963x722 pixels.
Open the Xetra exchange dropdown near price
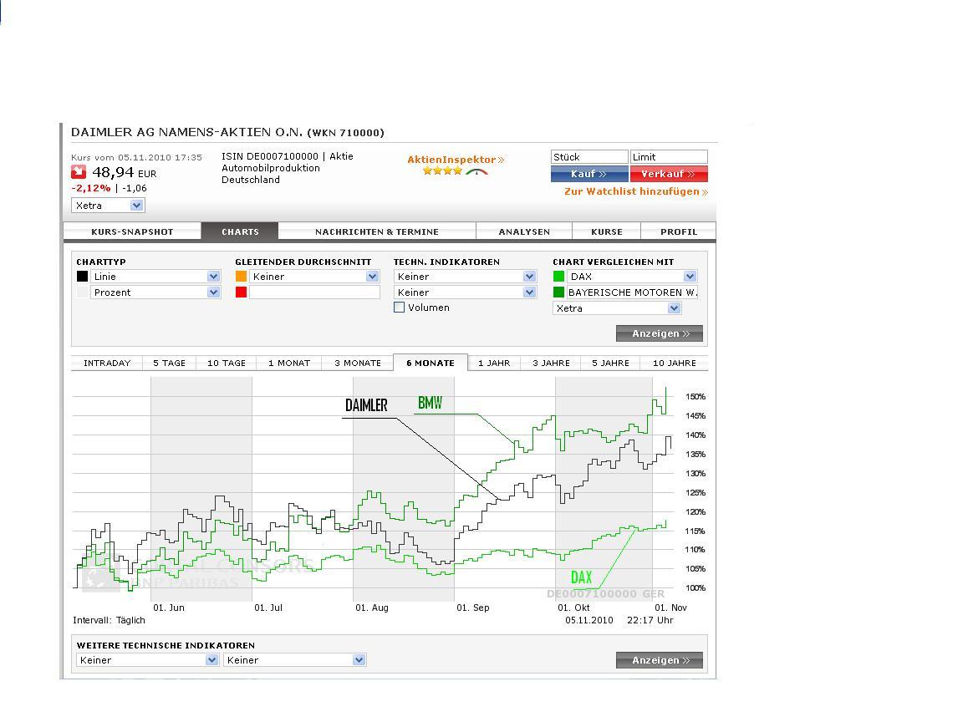(x=108, y=206)
